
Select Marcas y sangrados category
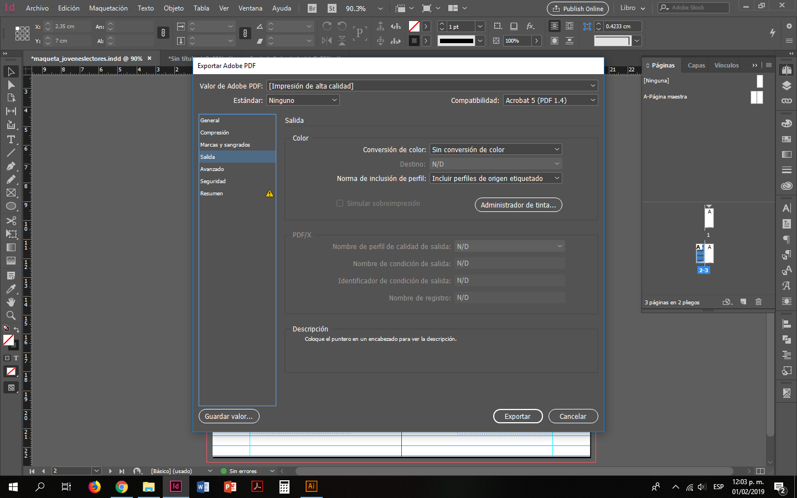(x=237, y=144)
